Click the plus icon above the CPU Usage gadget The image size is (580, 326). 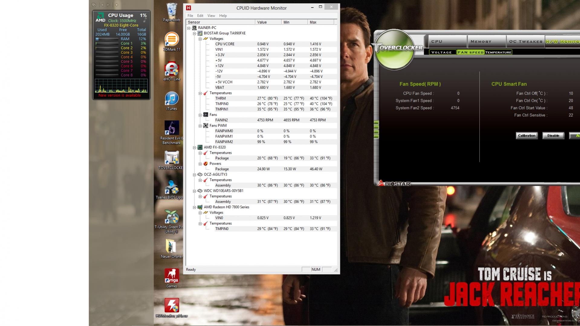coord(117,5)
